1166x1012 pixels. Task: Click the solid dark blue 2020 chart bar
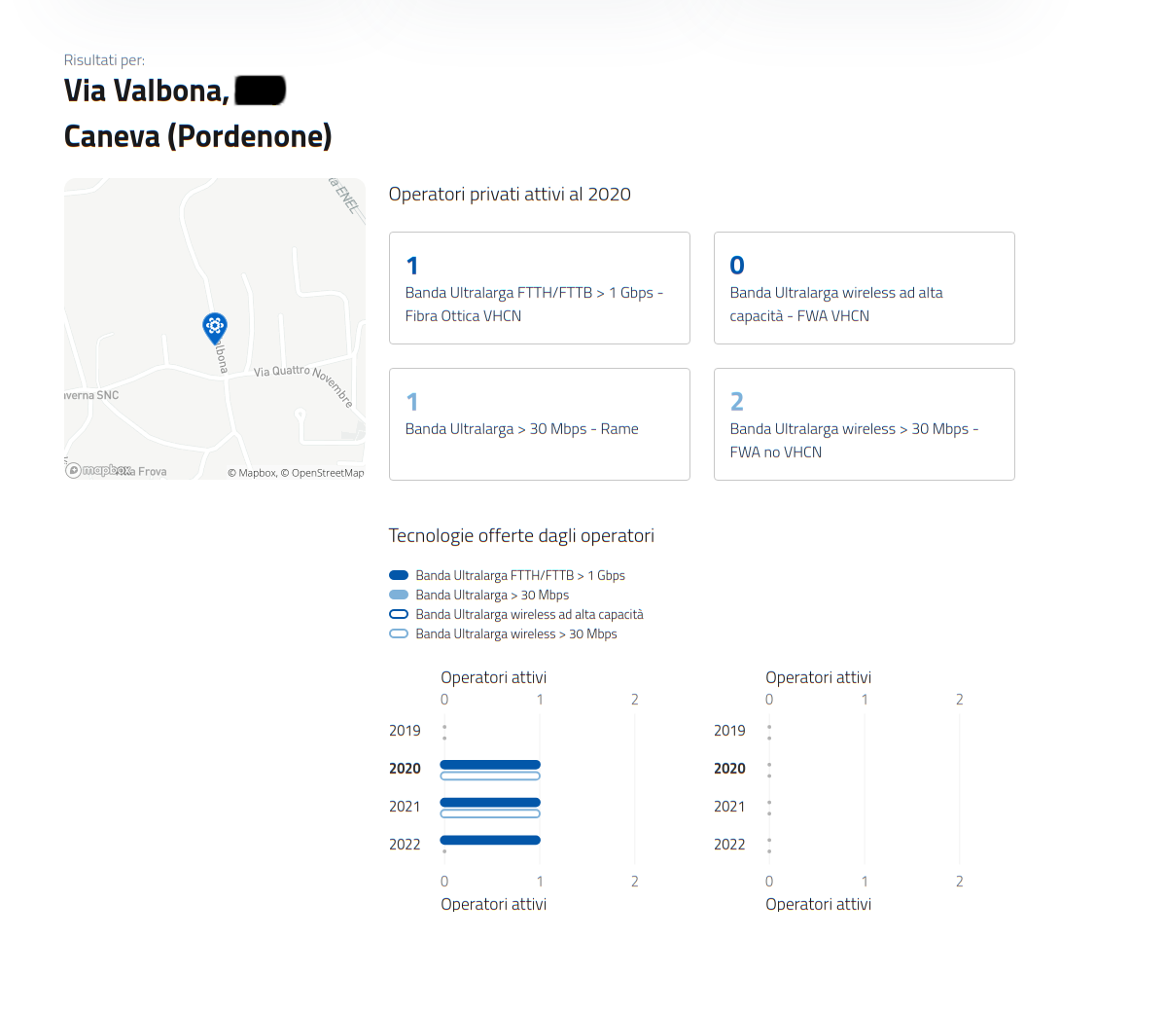[x=490, y=764]
